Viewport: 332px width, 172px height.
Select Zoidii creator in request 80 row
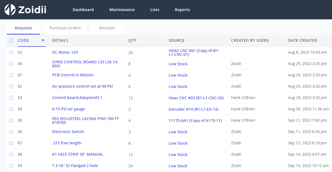[236, 64]
